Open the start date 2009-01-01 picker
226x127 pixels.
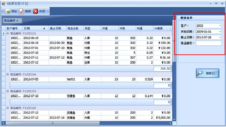[220, 32]
